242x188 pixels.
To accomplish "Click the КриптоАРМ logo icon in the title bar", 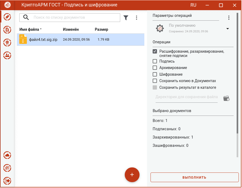I will [7, 5].
